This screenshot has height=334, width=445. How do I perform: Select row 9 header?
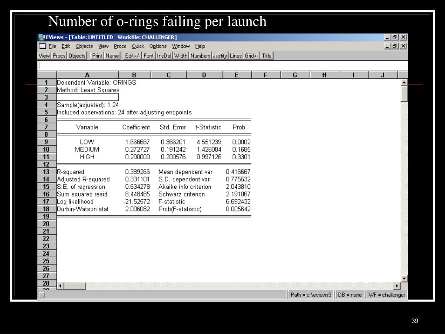tap(46, 142)
